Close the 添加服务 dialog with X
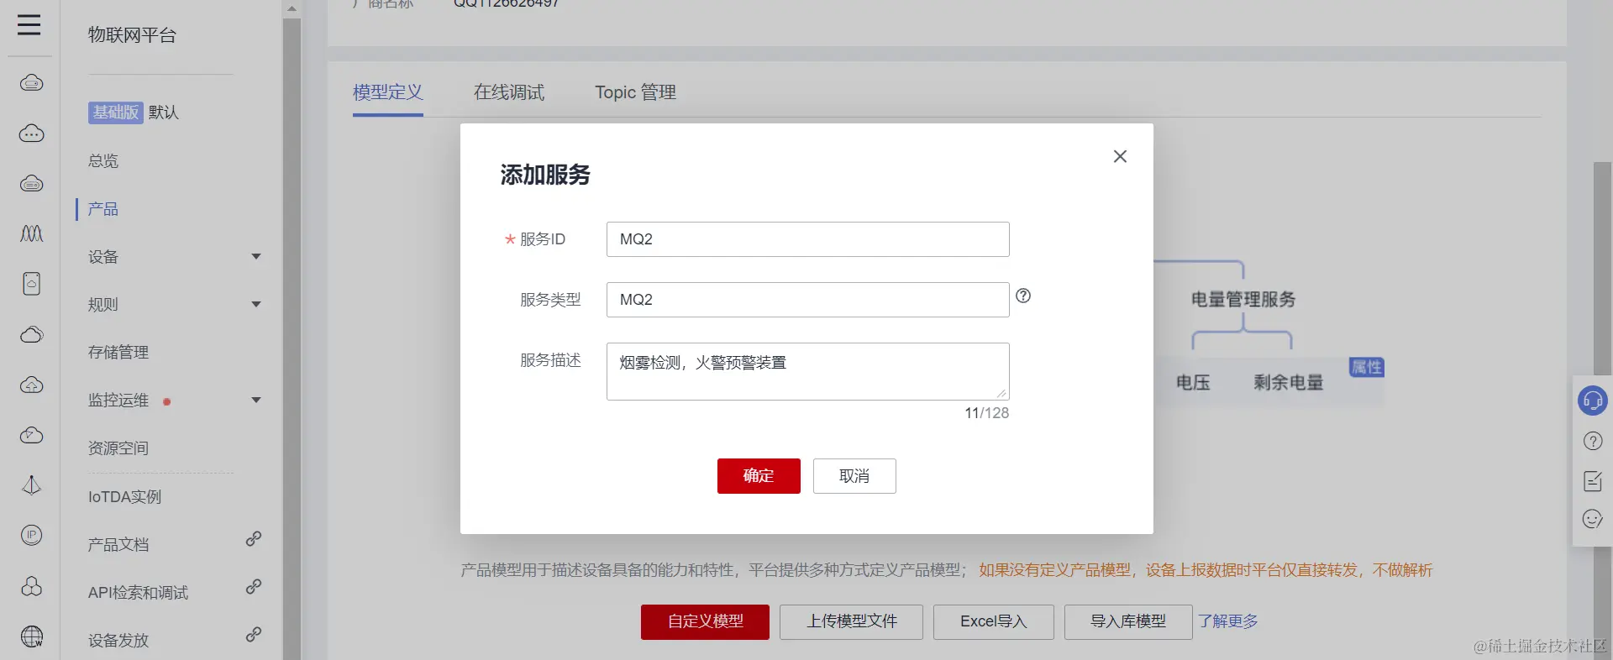1613x660 pixels. [1120, 156]
